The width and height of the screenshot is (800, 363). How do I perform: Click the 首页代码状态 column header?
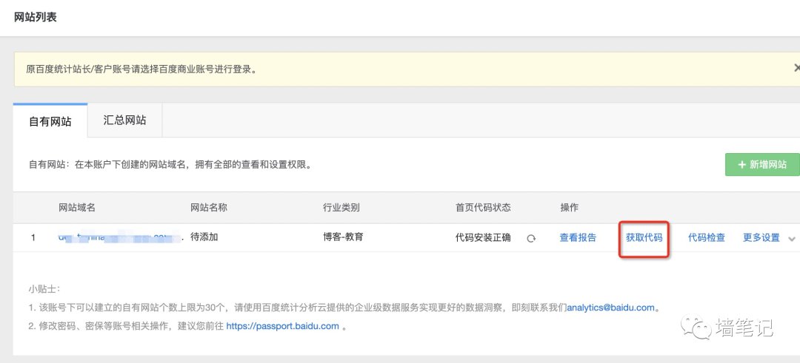[x=483, y=208]
